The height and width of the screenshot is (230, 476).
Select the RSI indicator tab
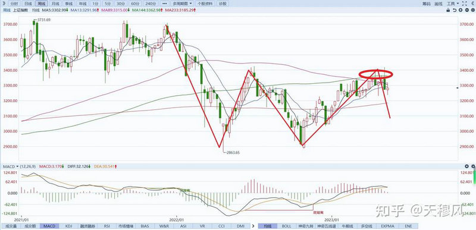coord(107,226)
